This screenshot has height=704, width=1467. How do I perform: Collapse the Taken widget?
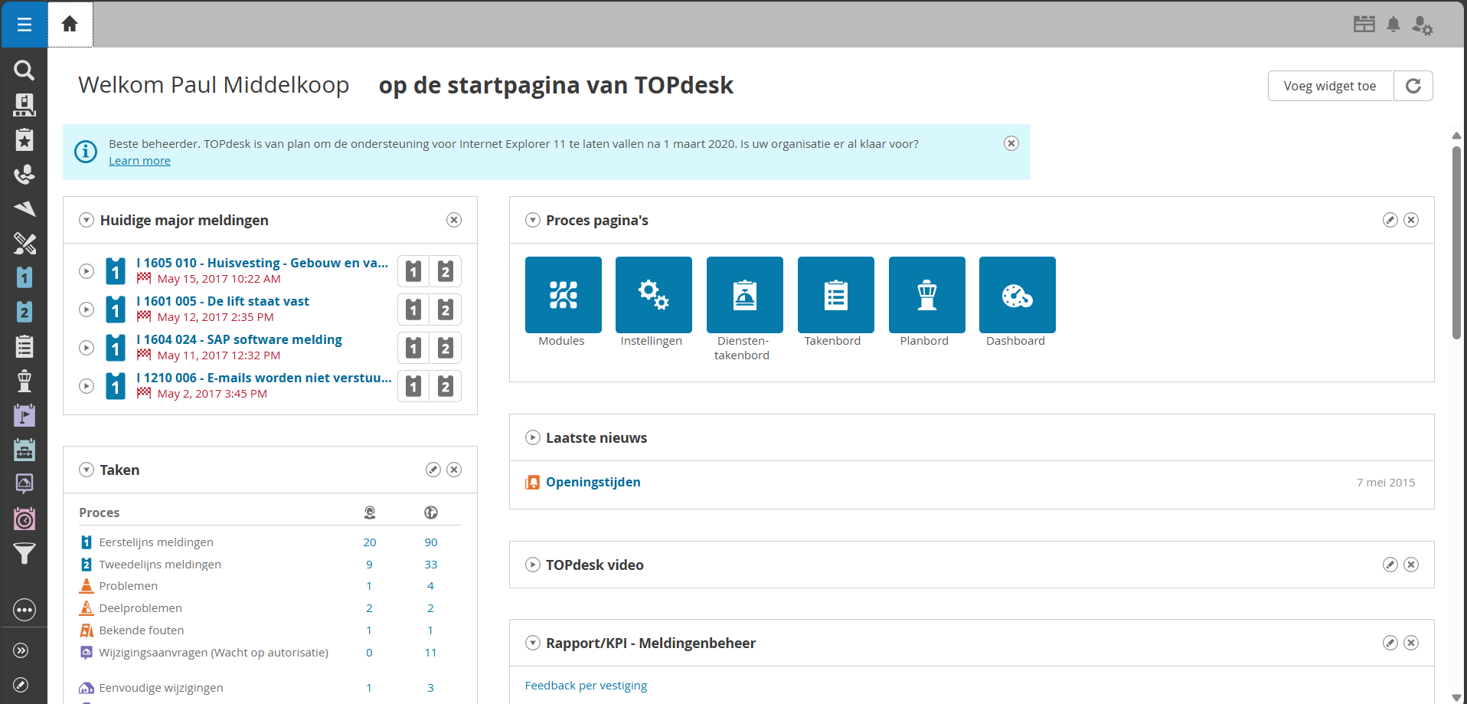[86, 470]
